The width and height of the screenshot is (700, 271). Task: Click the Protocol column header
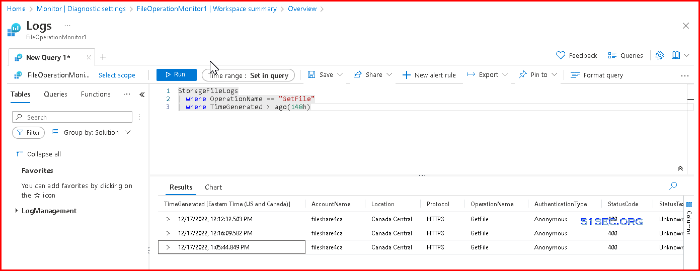[x=438, y=204]
